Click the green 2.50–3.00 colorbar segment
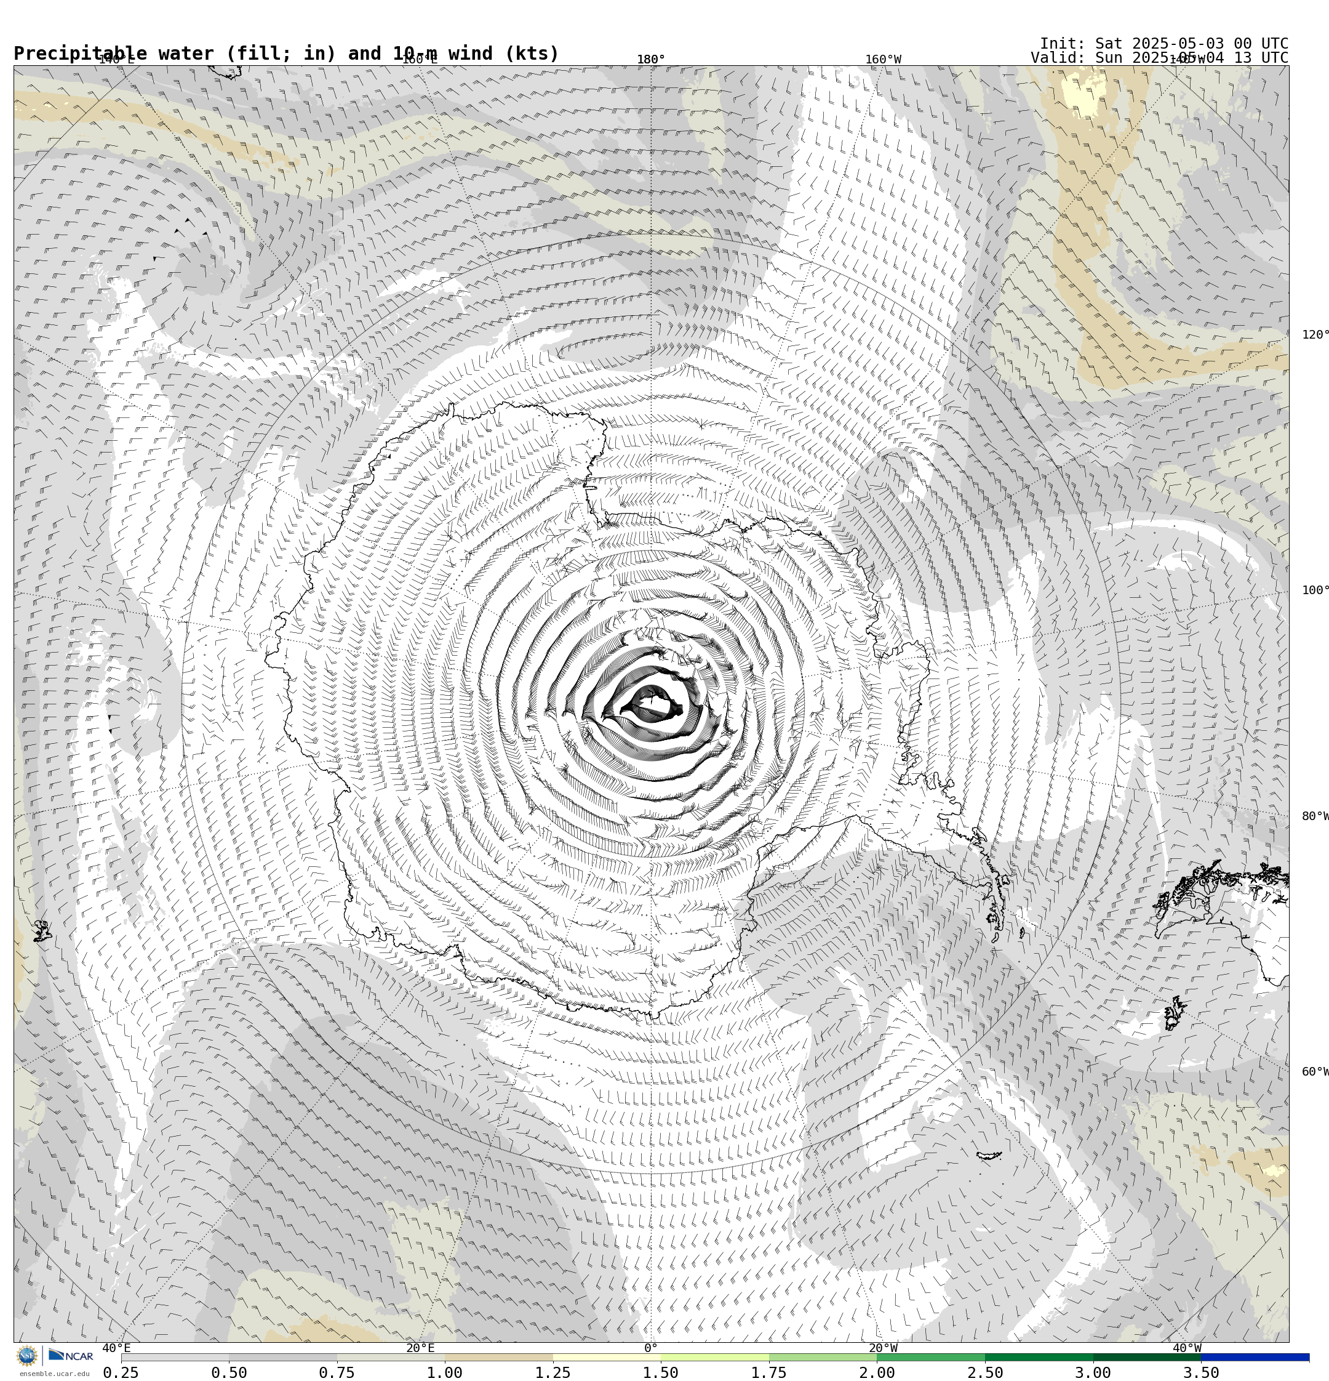 pos(1040,1357)
